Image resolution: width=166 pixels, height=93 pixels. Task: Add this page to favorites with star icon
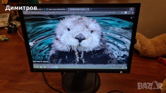118,13
